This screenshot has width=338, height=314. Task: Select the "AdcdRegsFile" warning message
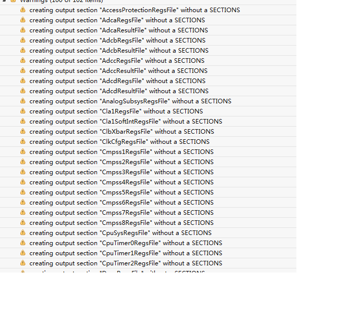[117, 81]
